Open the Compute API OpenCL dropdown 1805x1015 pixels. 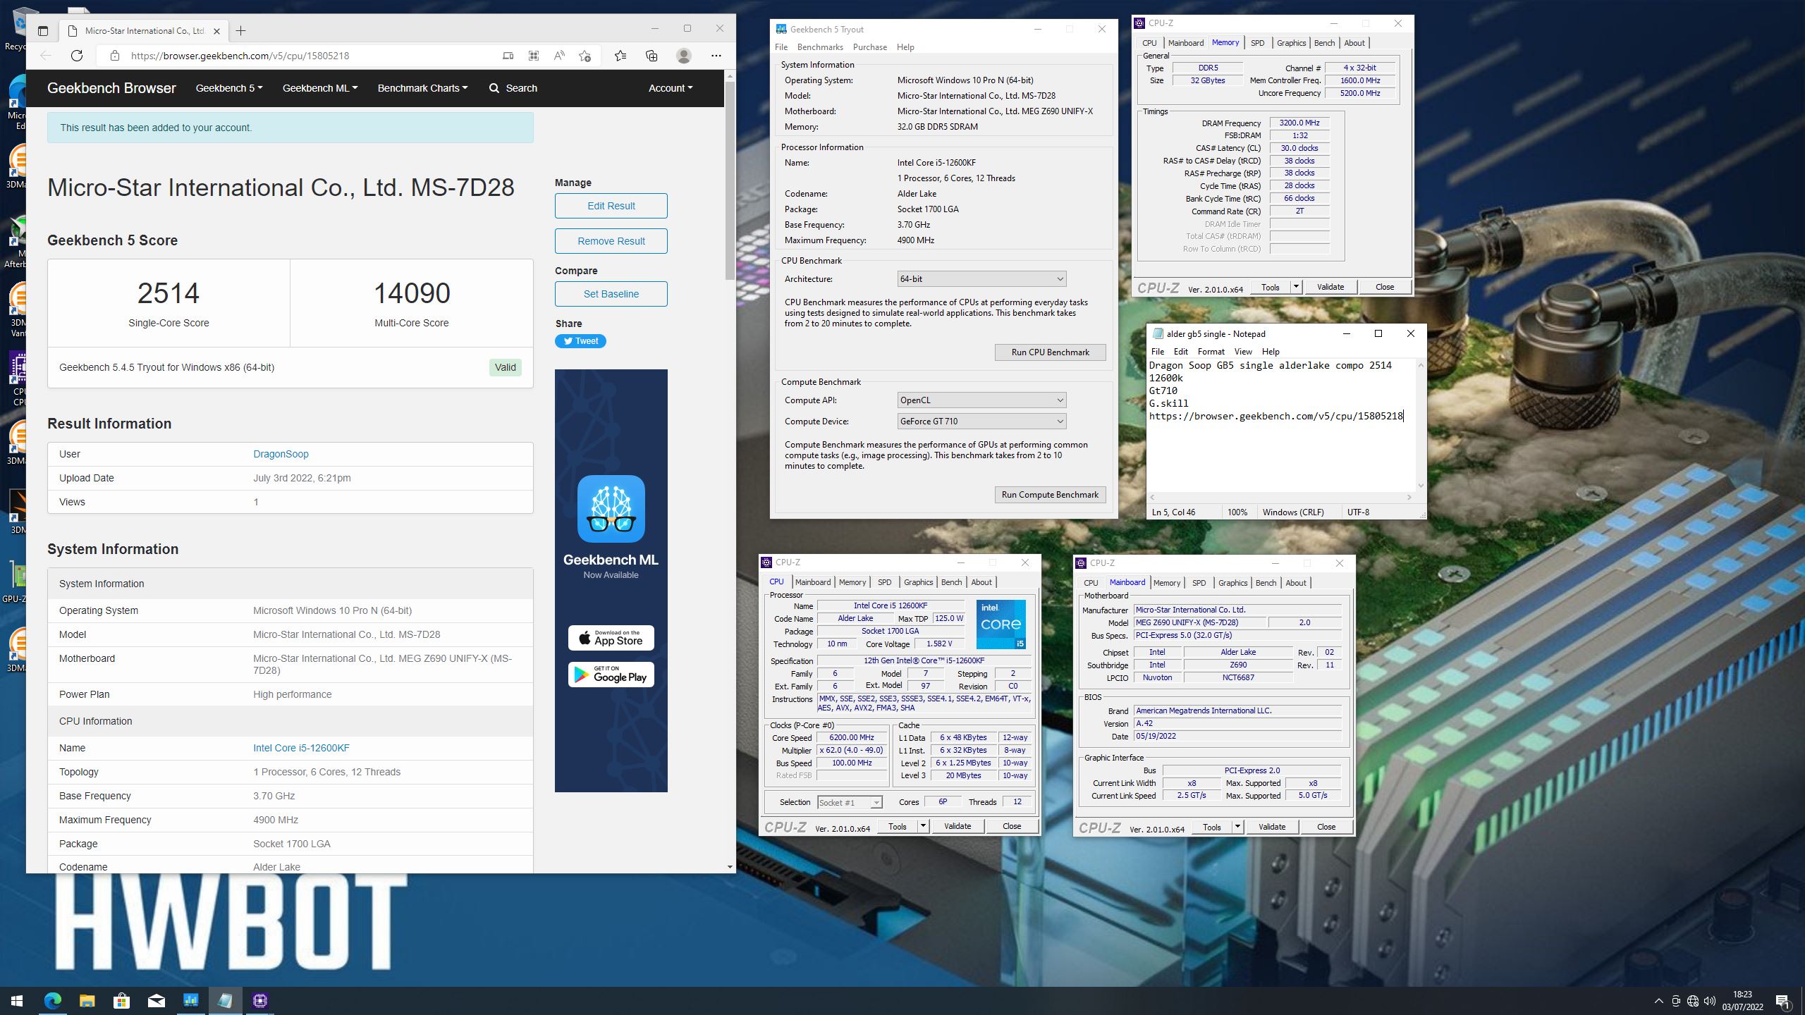pyautogui.click(x=981, y=400)
